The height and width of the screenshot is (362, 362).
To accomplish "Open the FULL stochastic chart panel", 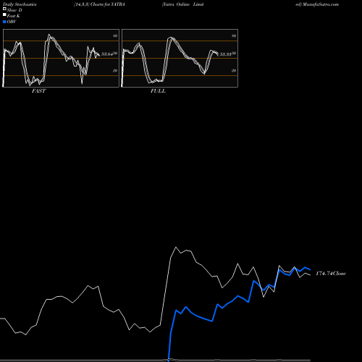I will click(x=180, y=58).
